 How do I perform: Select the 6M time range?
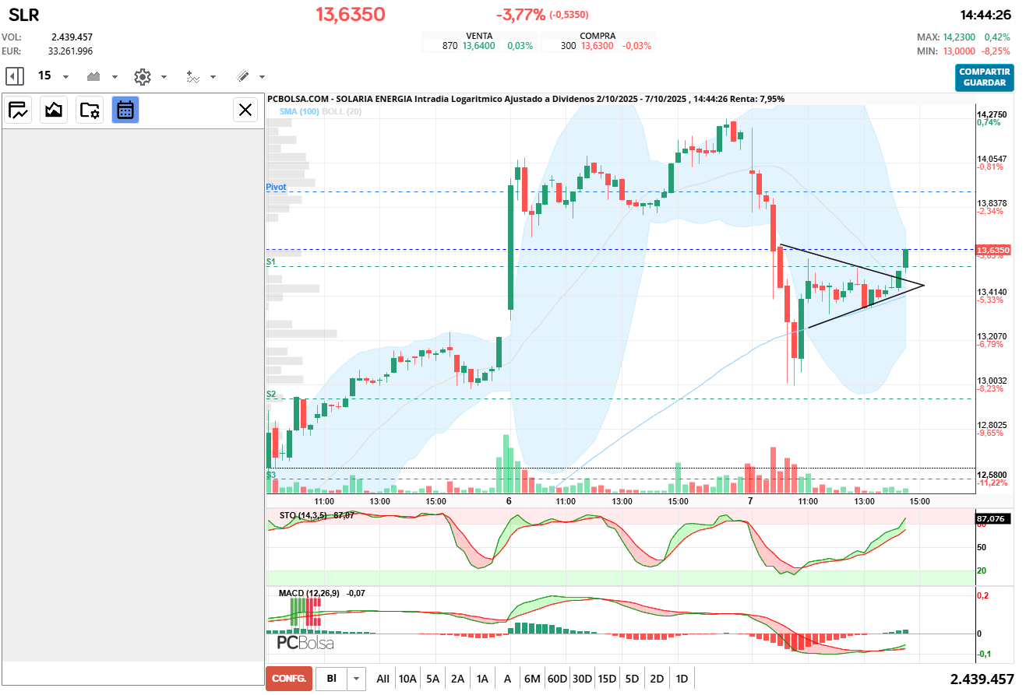click(532, 679)
